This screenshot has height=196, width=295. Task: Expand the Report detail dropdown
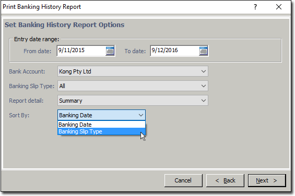tap(204, 101)
